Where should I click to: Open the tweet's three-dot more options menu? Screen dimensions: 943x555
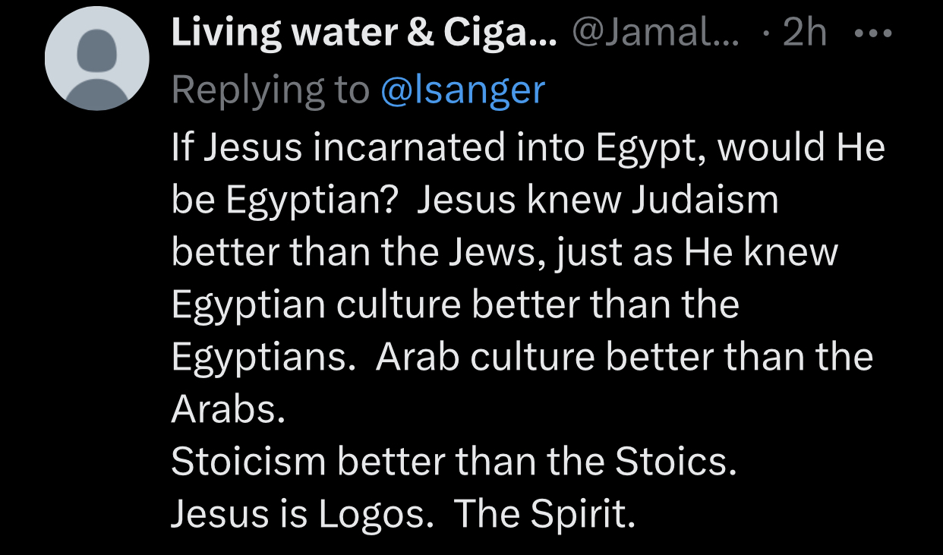tap(873, 34)
